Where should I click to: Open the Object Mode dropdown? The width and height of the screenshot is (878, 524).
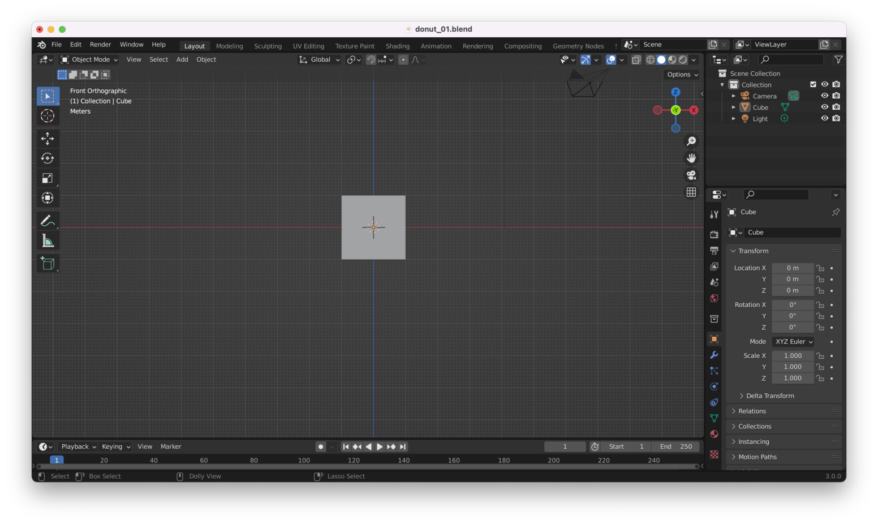point(89,59)
